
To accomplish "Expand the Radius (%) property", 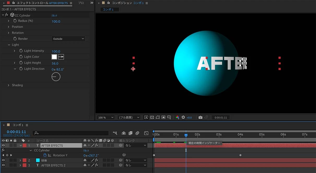I will pos(9,21).
